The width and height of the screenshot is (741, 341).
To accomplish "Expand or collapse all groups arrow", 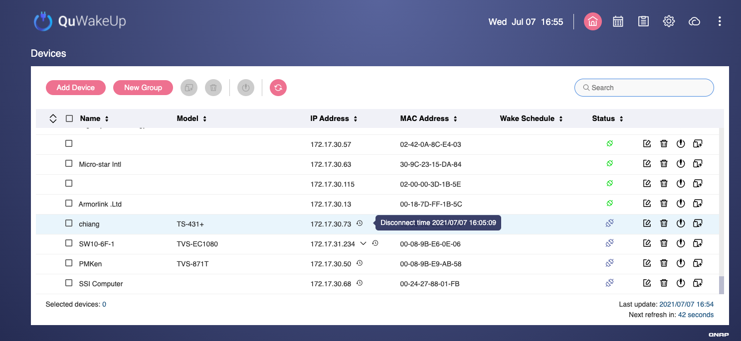I will click(53, 118).
